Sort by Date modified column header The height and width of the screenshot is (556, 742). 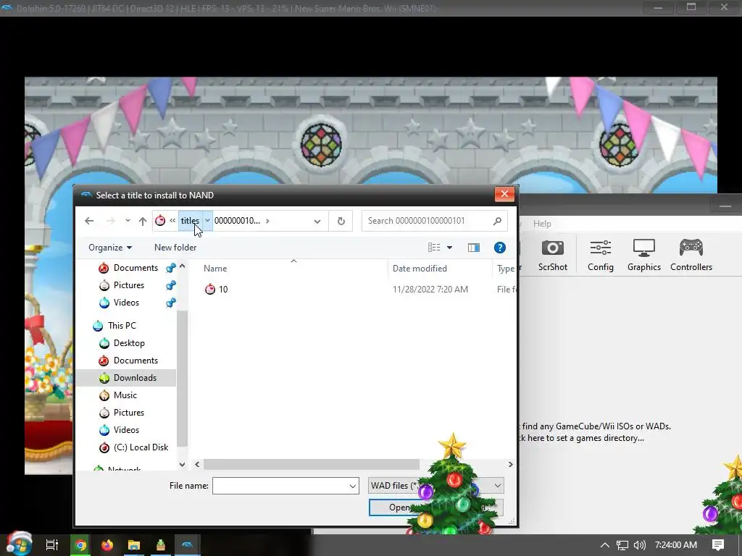click(420, 269)
